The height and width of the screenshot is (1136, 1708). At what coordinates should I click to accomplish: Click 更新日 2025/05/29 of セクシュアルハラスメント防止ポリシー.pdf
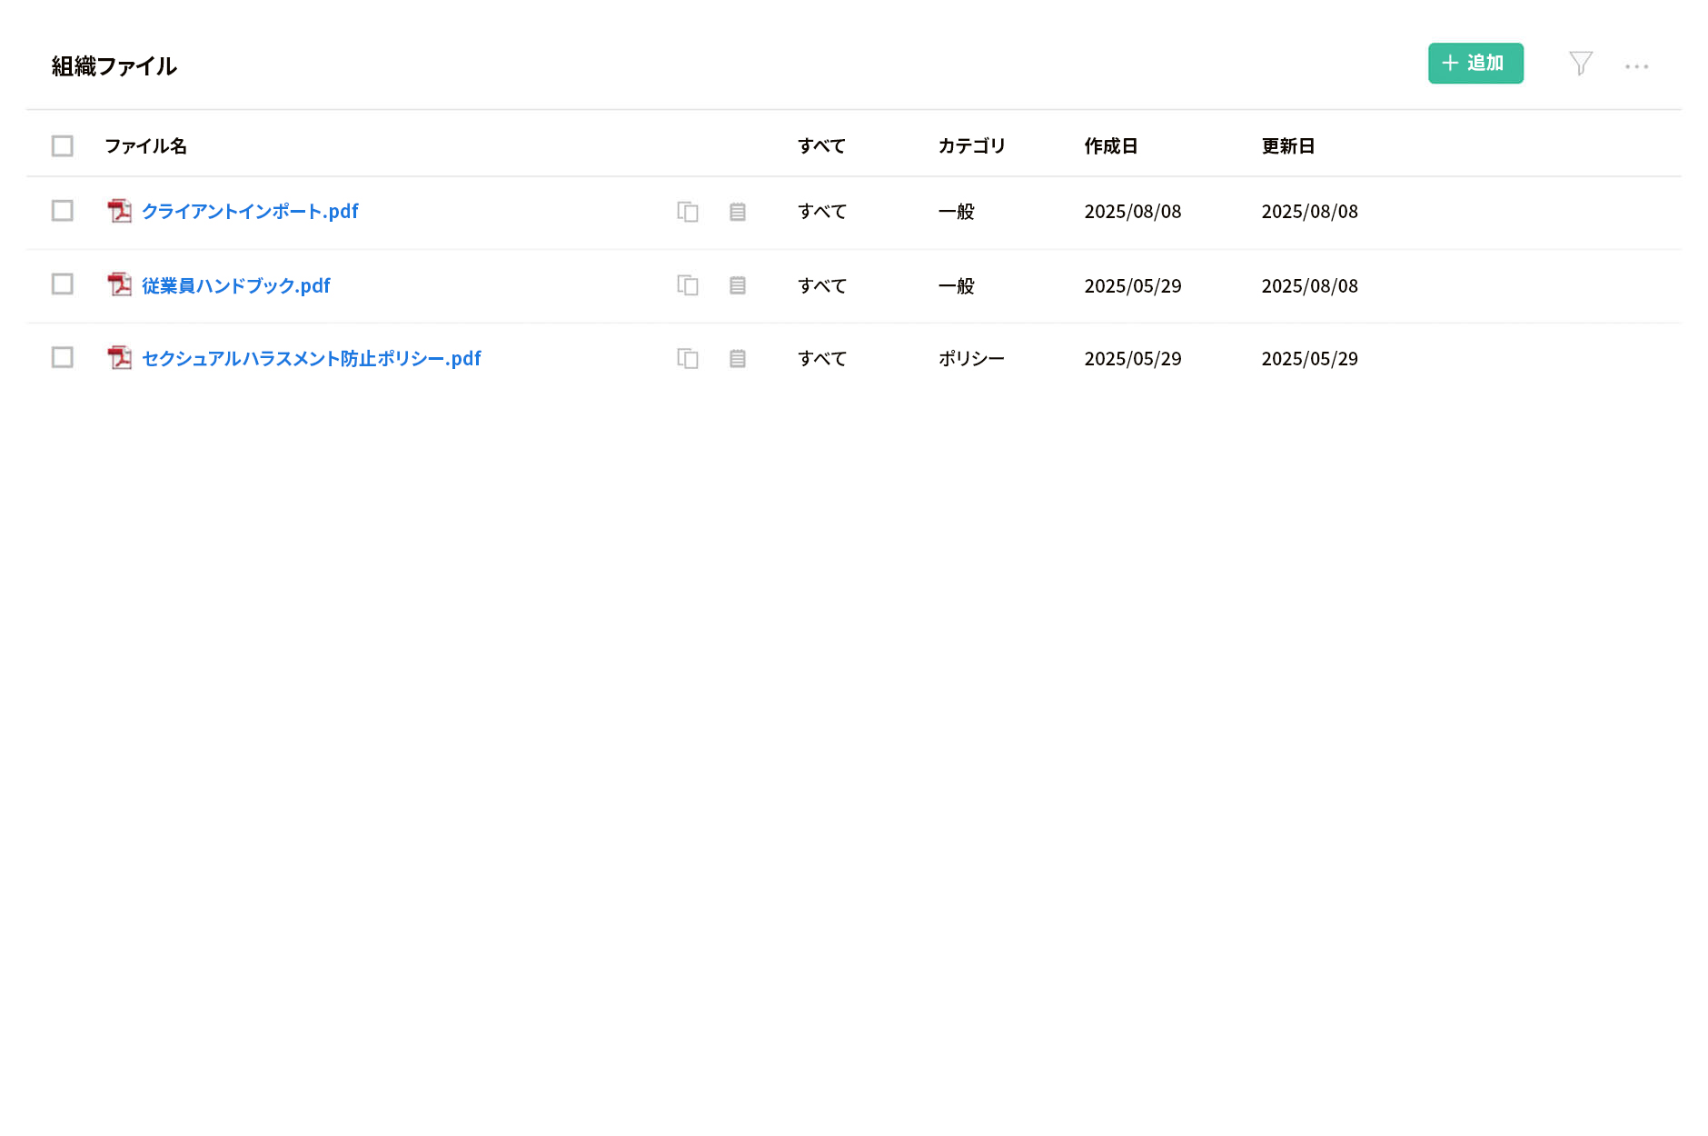point(1310,359)
